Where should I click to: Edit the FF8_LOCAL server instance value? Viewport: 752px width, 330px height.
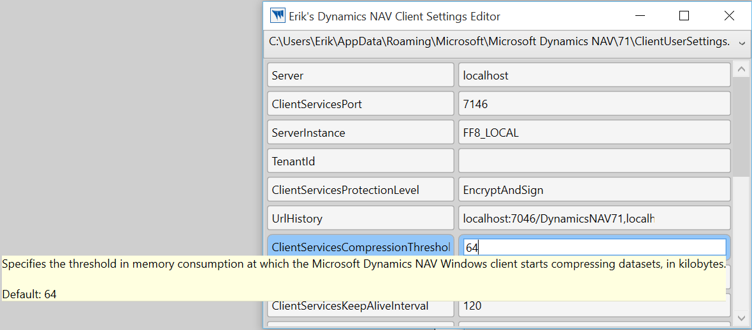coord(594,132)
